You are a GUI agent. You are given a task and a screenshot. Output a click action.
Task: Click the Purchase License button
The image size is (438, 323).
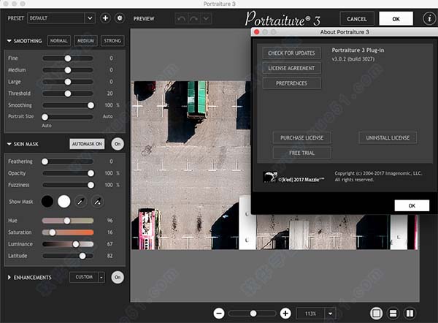302,137
